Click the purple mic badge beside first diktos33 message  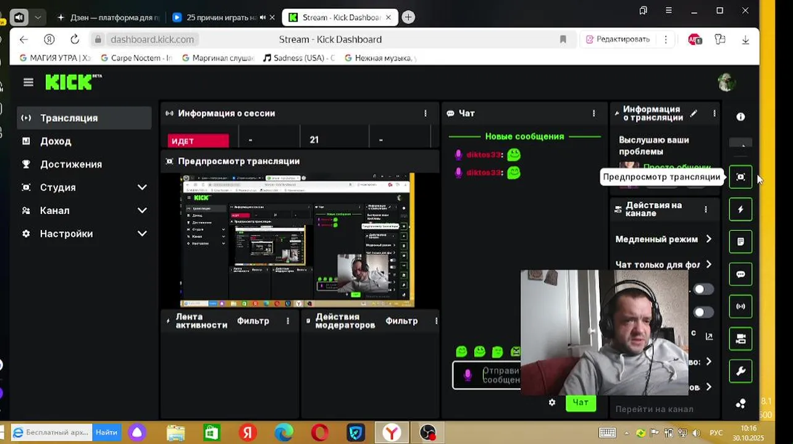pyautogui.click(x=458, y=155)
